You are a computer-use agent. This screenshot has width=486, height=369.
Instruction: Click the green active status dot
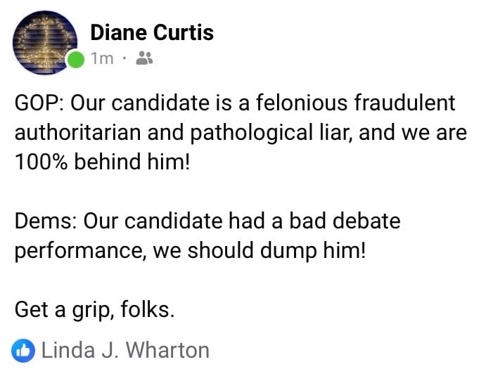[75, 61]
